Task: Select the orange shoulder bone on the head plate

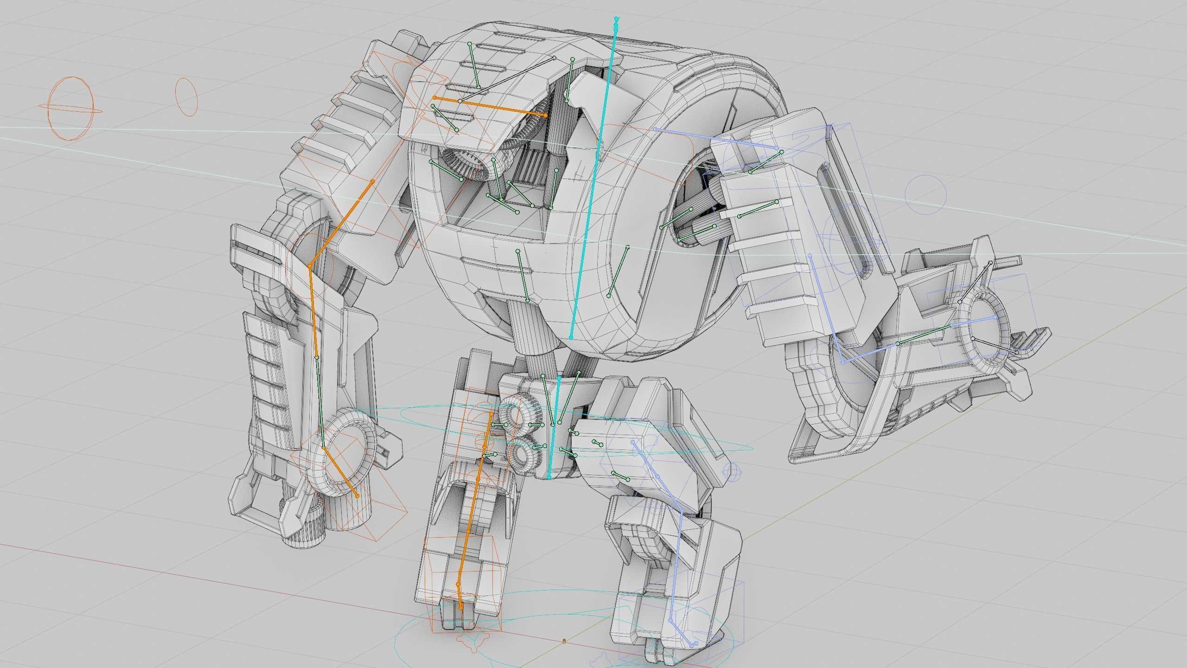Action: click(x=490, y=107)
